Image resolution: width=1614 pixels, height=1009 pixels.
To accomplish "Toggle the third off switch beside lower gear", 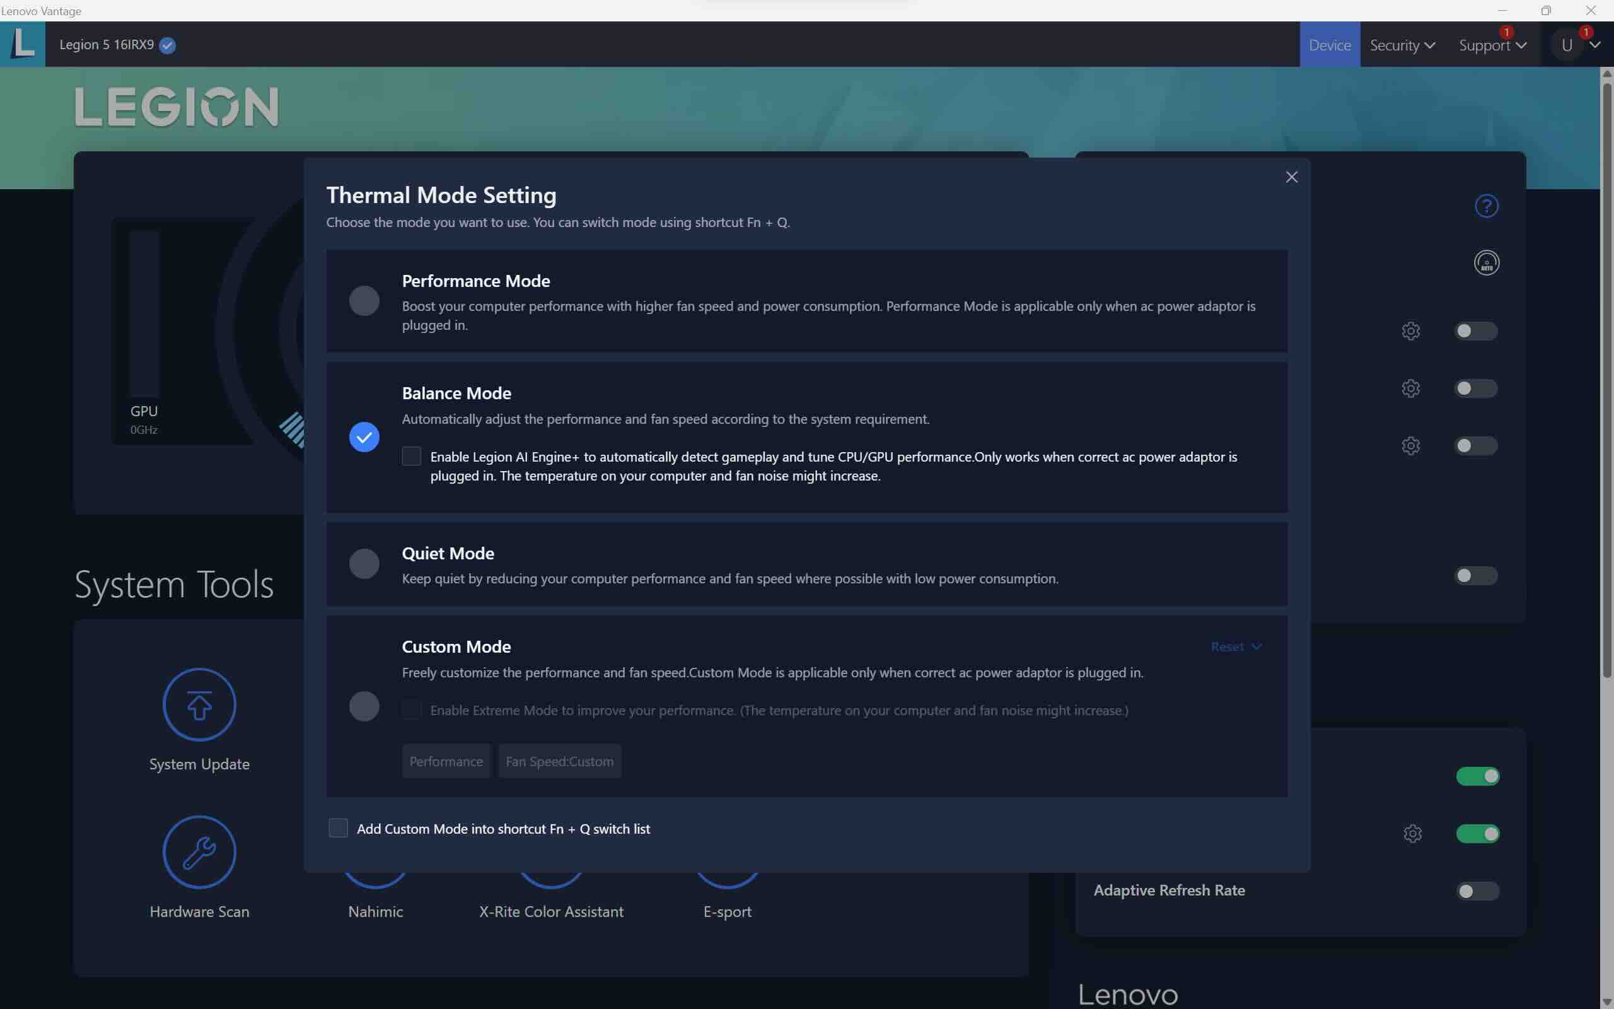I will click(x=1475, y=446).
